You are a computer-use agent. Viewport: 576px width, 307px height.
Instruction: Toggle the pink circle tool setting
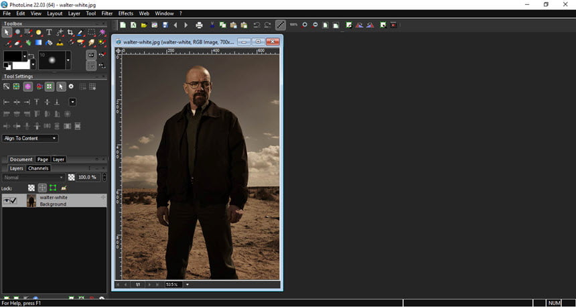point(27,86)
